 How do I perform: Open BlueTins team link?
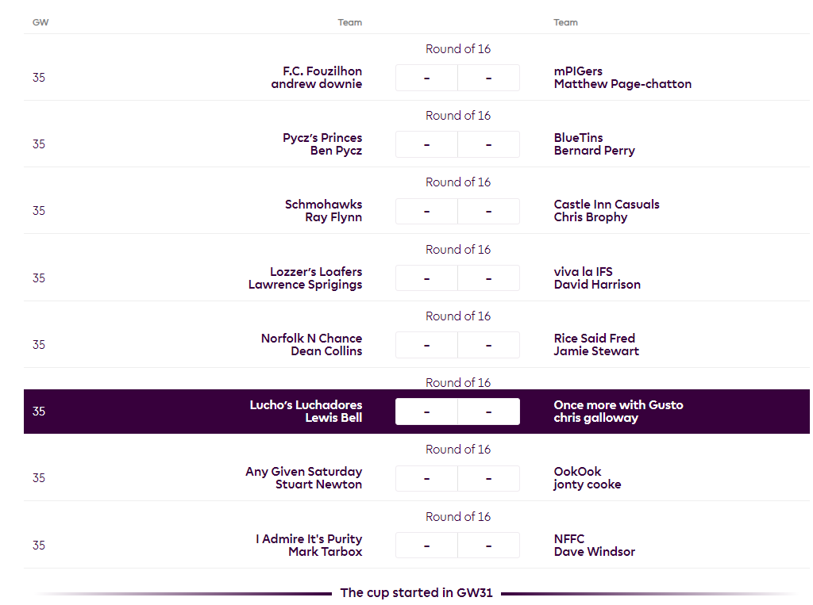pos(578,138)
